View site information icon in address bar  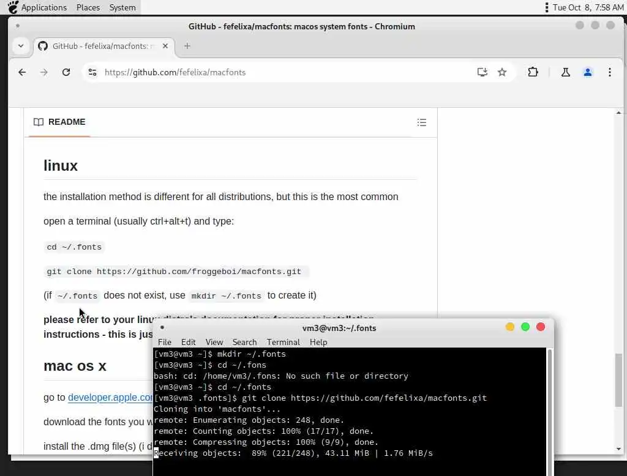click(92, 72)
